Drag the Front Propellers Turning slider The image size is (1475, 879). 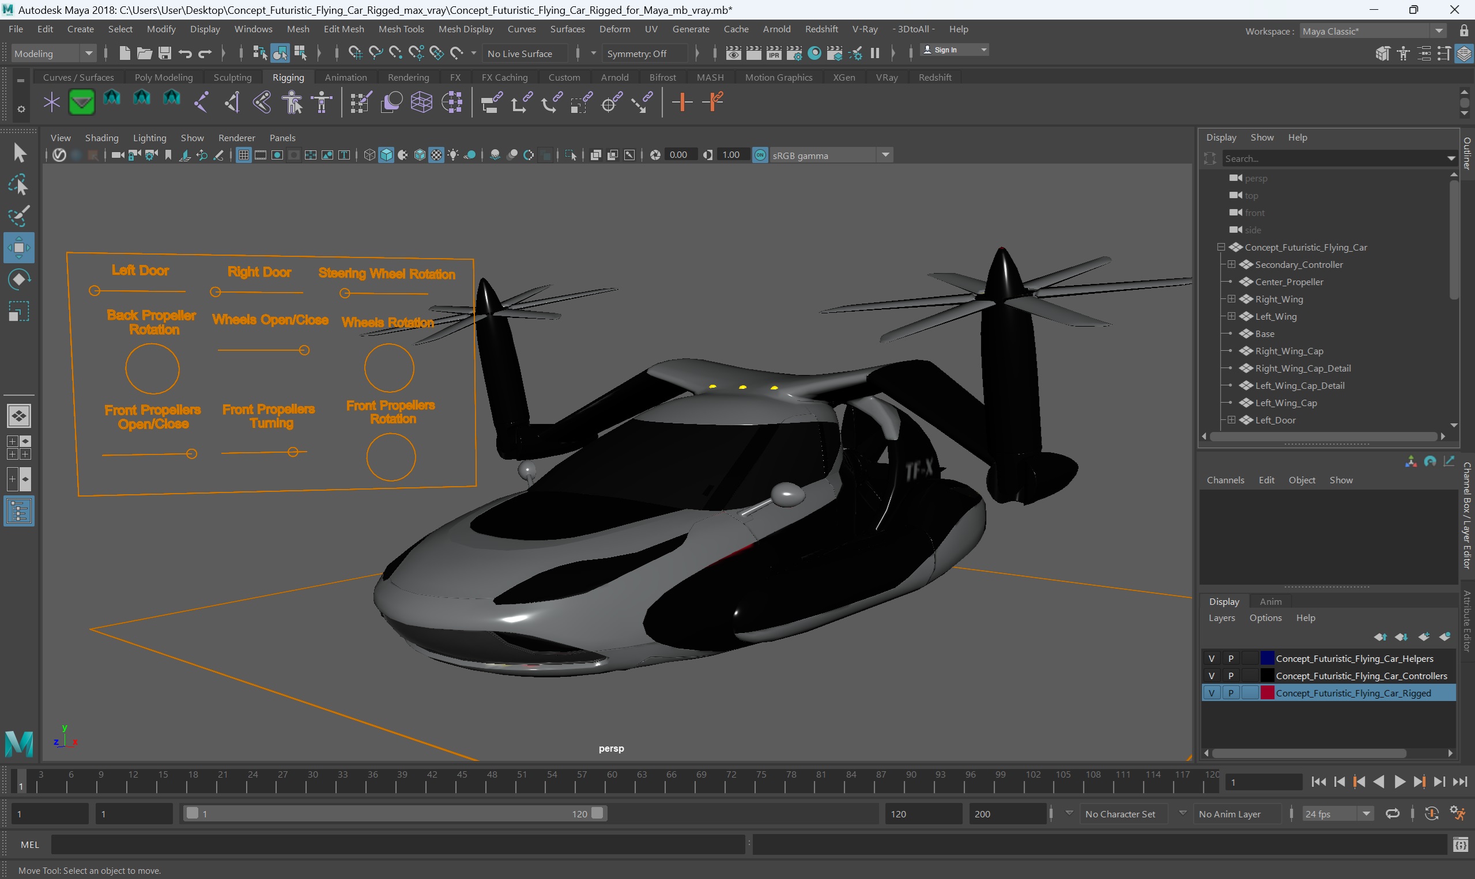tap(294, 452)
